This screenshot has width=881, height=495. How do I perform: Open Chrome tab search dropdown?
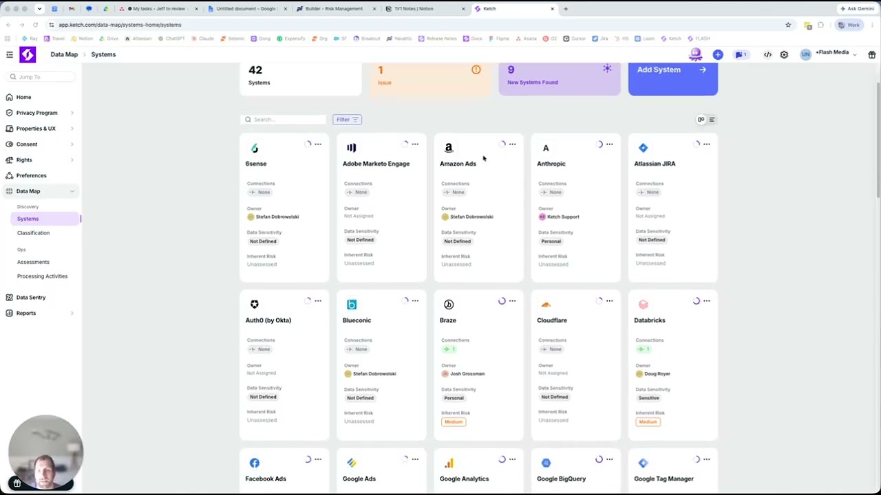[x=39, y=9]
